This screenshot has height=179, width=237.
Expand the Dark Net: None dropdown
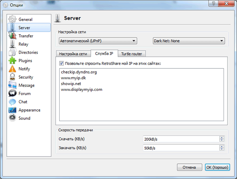(x=189, y=41)
